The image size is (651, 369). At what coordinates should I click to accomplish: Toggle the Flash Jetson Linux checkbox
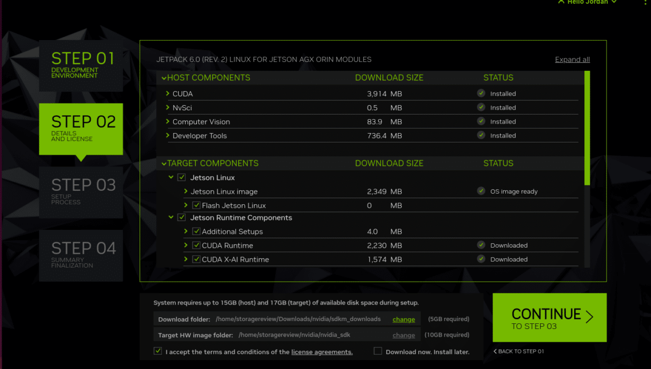[x=196, y=205]
